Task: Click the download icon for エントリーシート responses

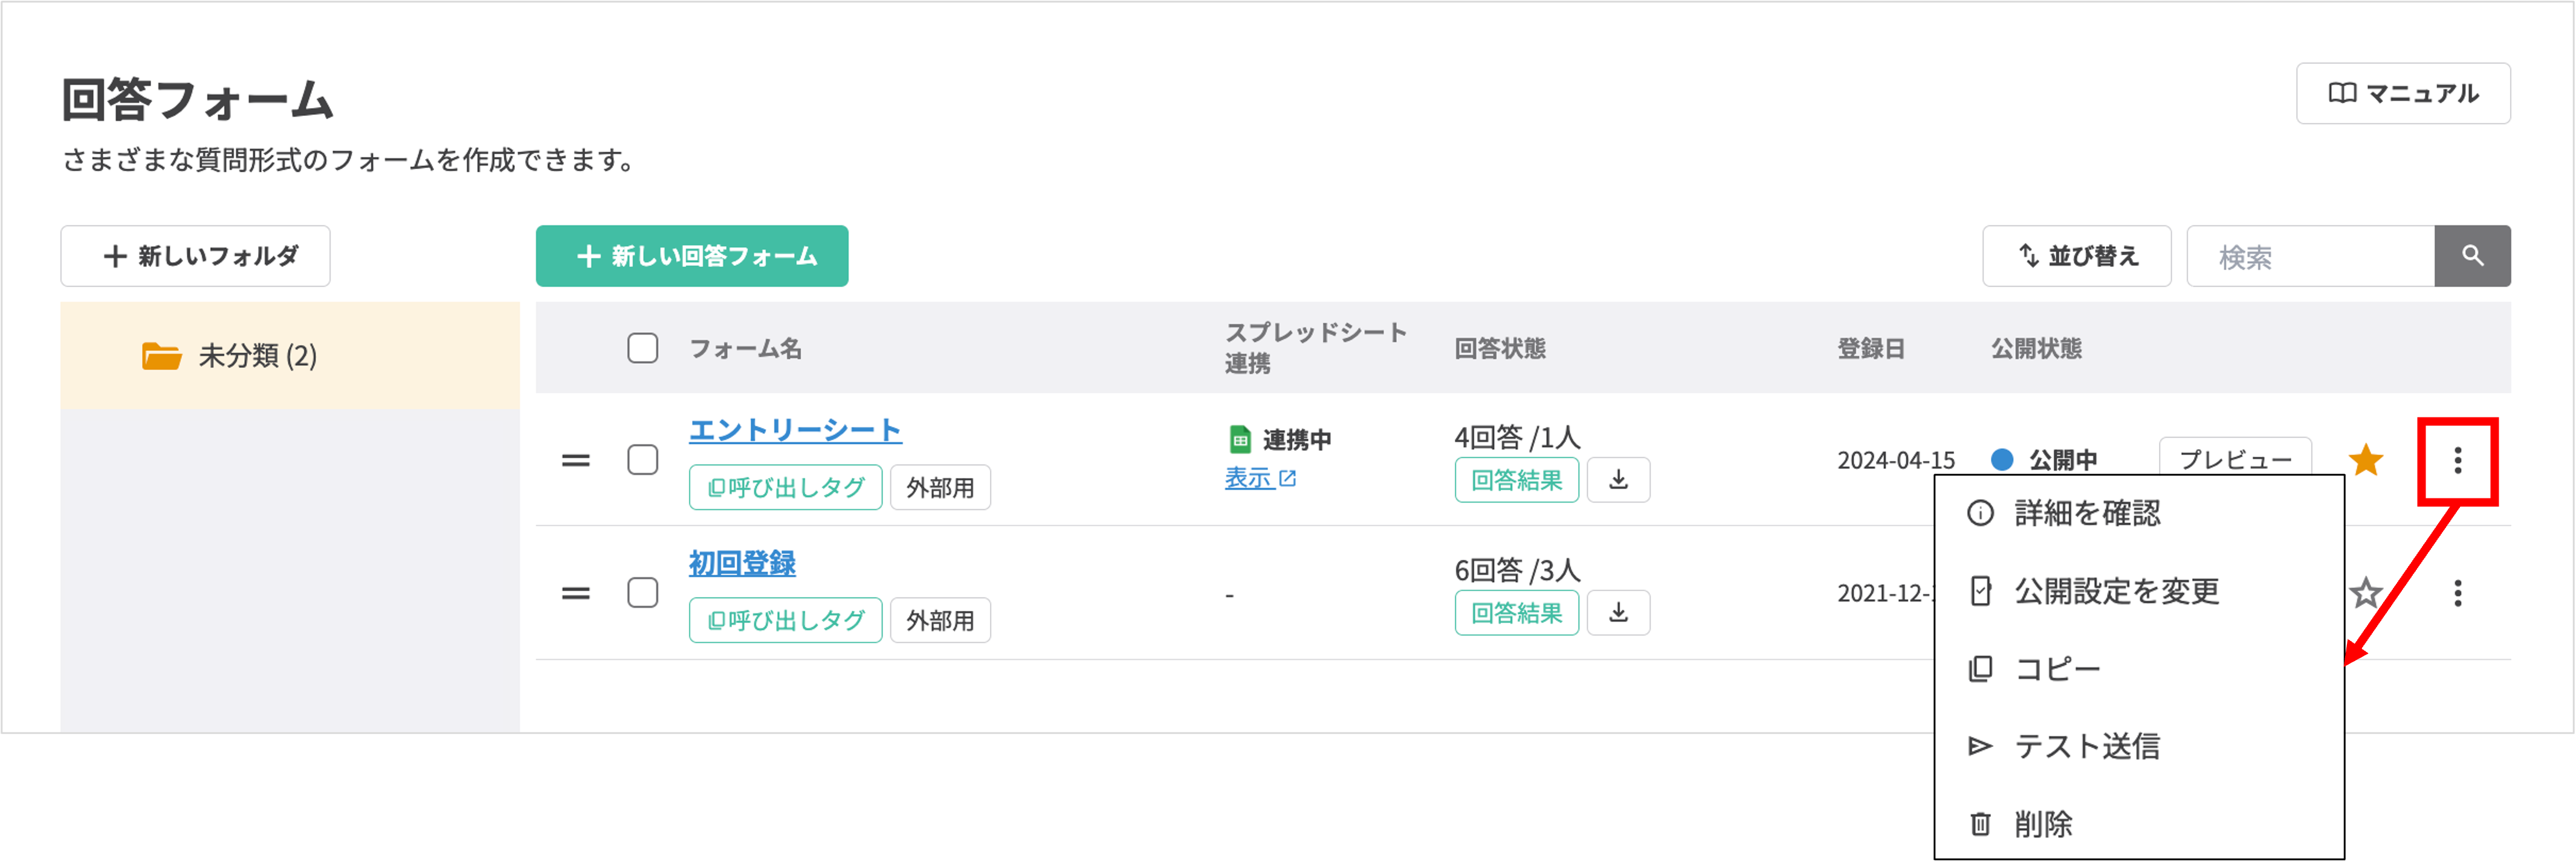Action: 1618,480
